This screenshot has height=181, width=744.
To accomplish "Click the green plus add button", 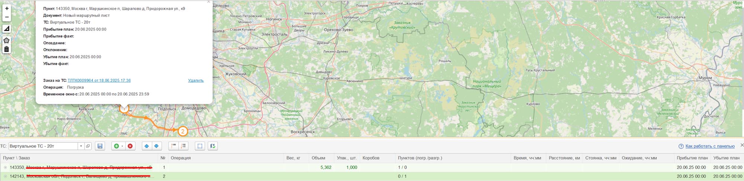I will [x=116, y=146].
